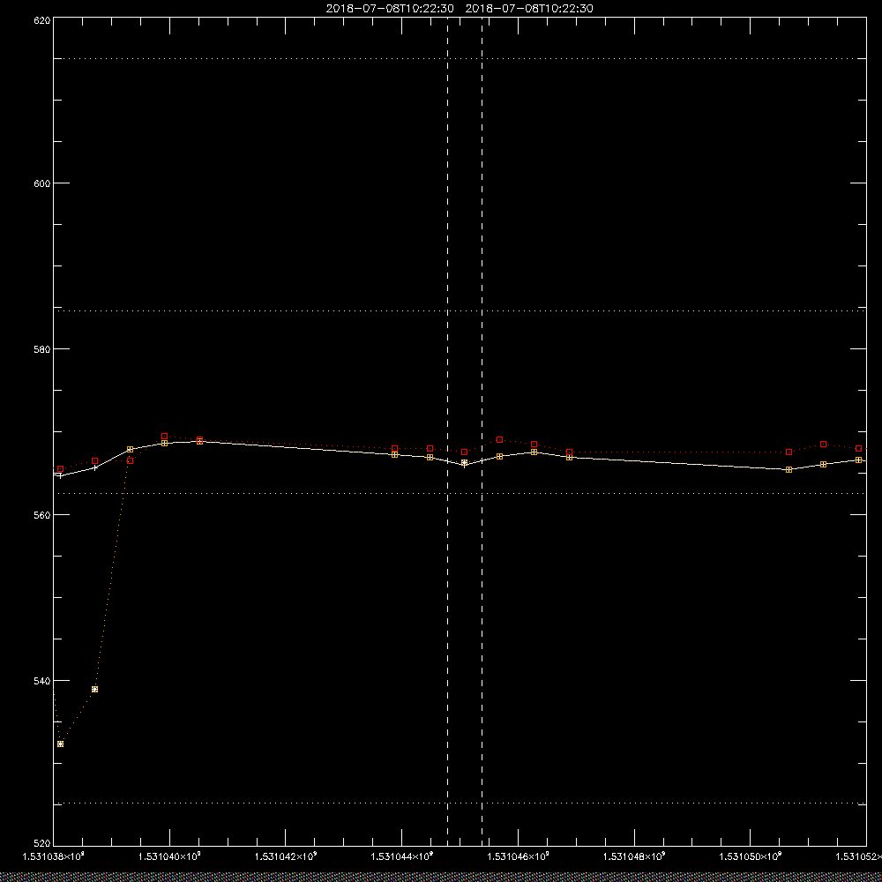This screenshot has height=882, width=882.
Task: Click the y-axis label 540
Action: (42, 681)
